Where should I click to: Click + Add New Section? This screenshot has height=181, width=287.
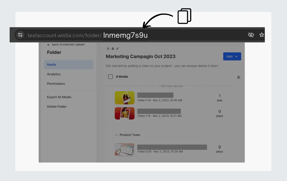pyautogui.click(x=171, y=86)
